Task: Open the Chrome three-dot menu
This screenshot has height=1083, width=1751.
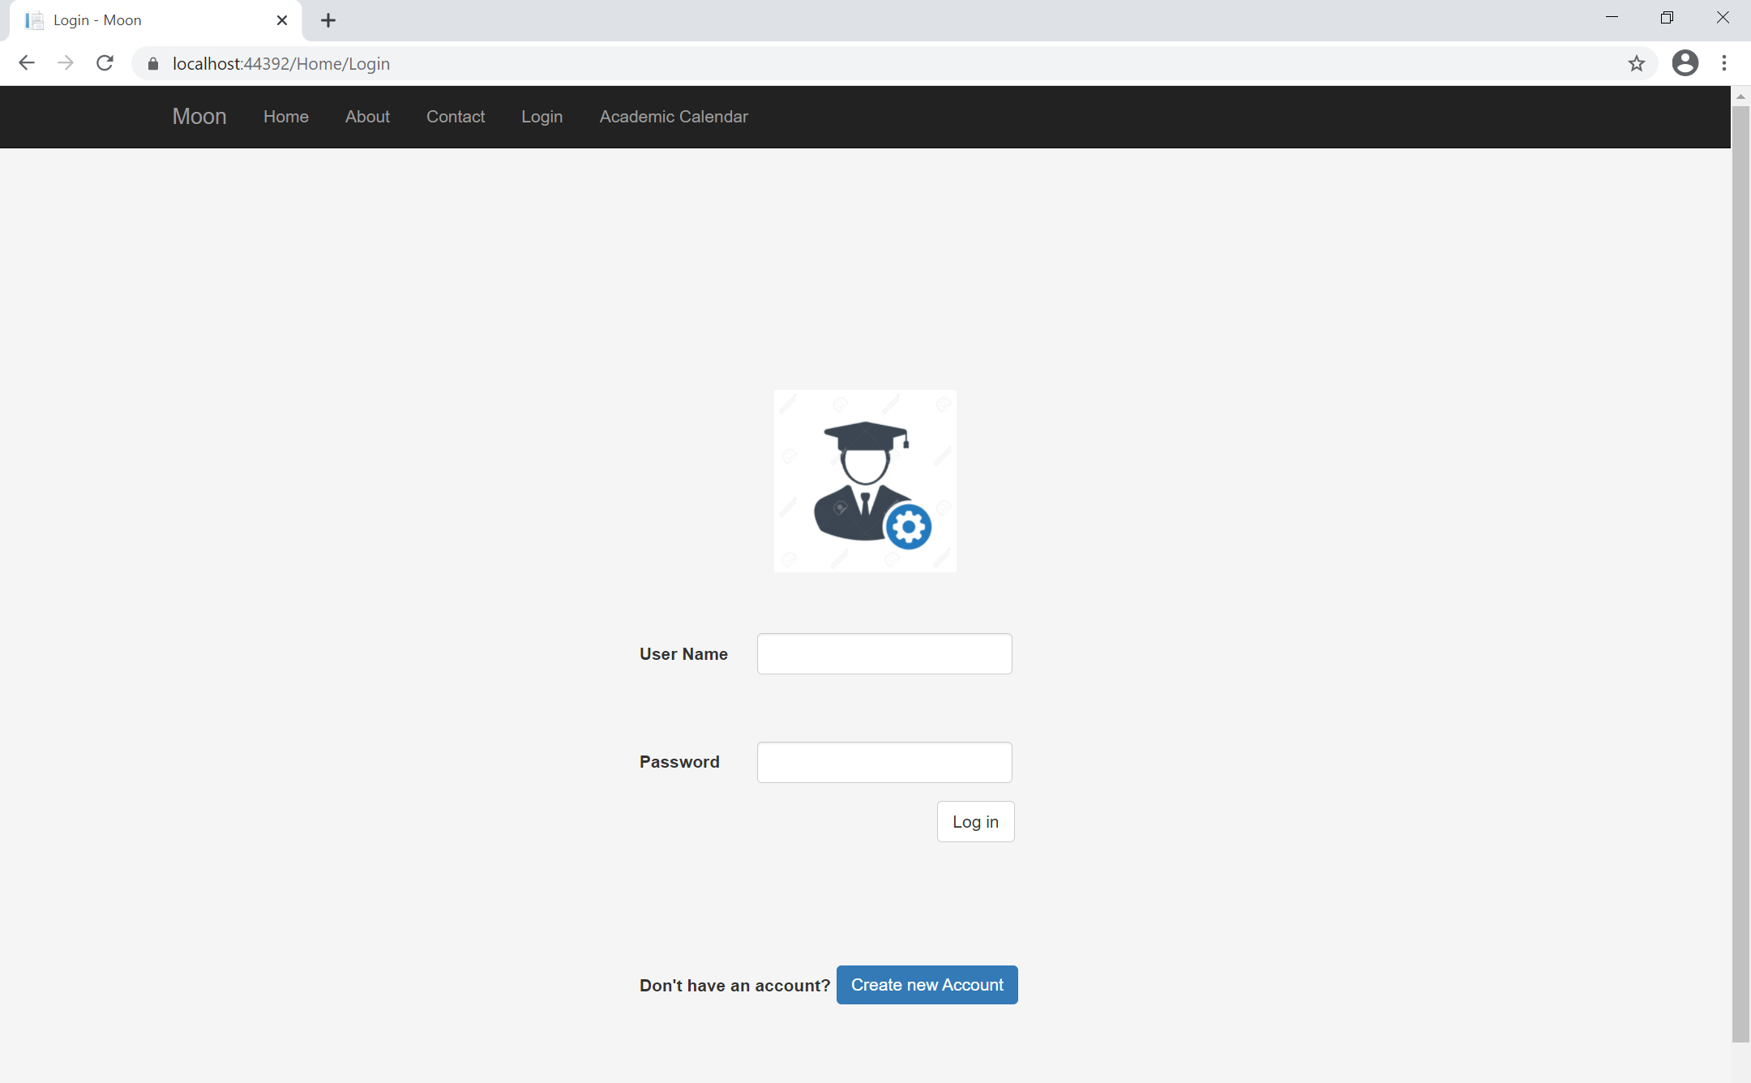Action: 1724,63
